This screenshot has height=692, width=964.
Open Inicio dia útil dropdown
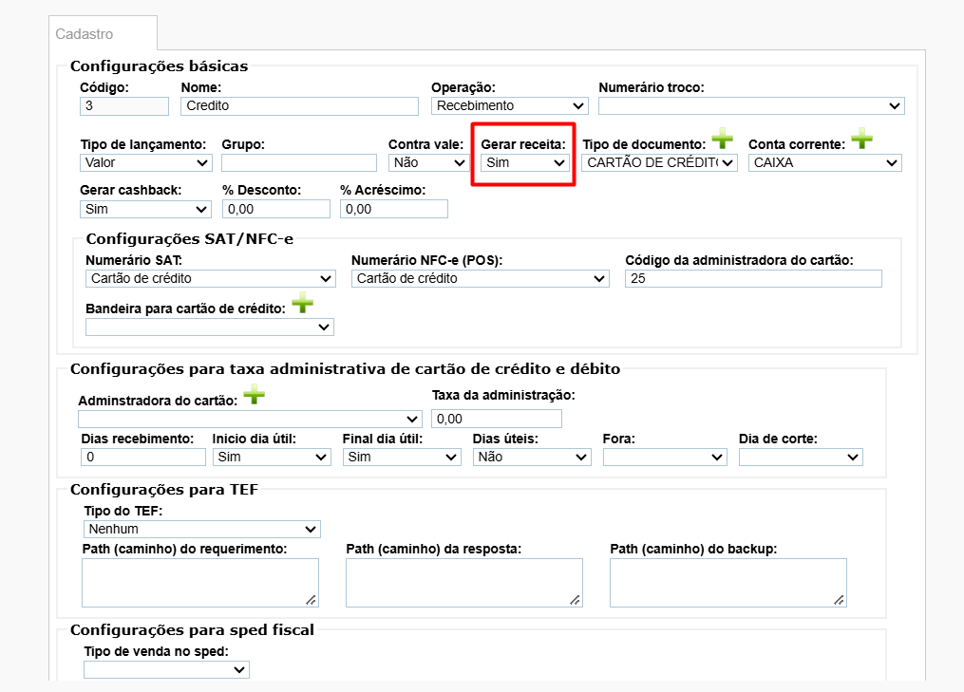tap(272, 458)
